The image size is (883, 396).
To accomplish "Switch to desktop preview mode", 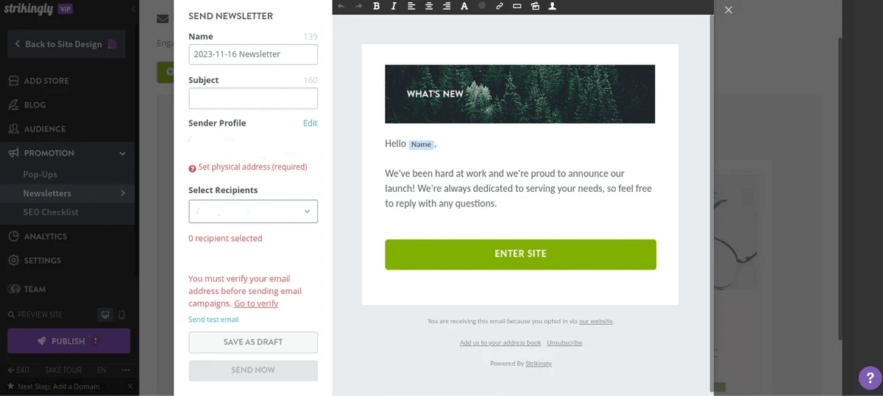I will tap(106, 315).
